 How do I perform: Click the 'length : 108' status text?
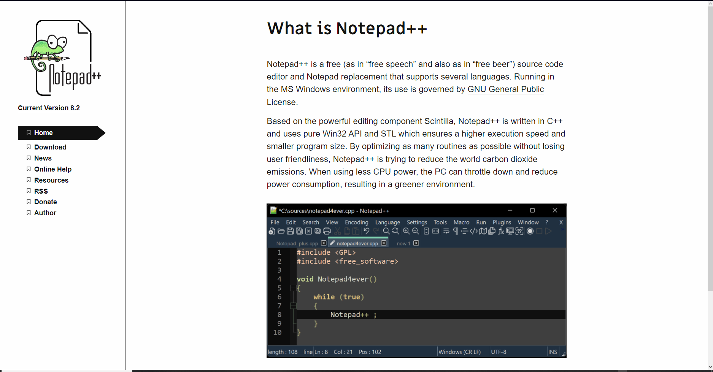click(283, 352)
